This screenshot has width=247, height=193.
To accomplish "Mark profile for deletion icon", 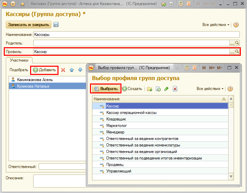I will coord(175,89).
